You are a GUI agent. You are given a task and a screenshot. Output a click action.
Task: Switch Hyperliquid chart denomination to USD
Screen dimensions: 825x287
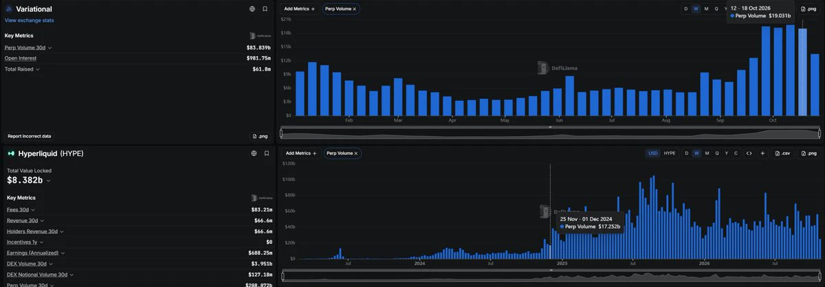(x=652, y=153)
